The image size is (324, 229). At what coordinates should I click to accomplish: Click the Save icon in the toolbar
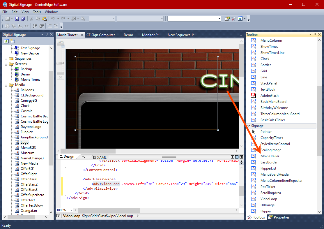pos(17,19)
